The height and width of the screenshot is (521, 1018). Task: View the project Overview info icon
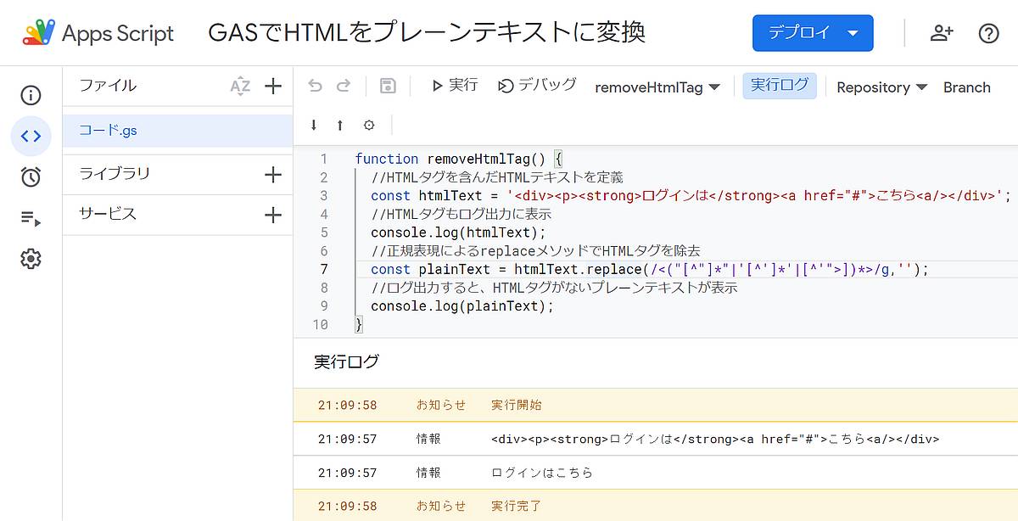[31, 95]
